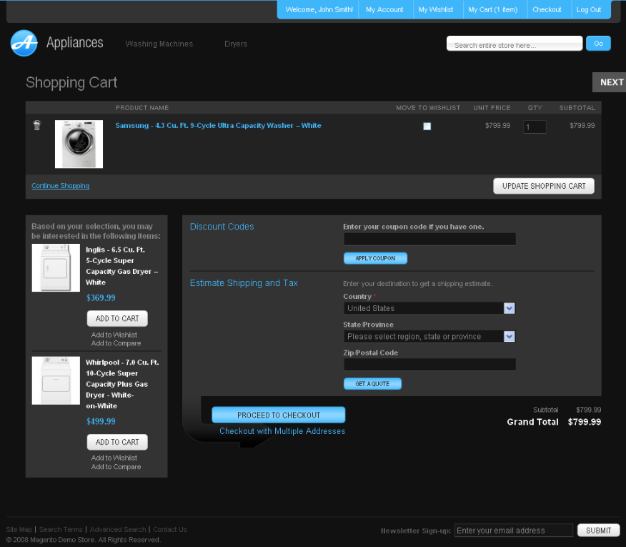The height and width of the screenshot is (547, 626).
Task: Add Inglis dryer to Compare
Action: (116, 343)
